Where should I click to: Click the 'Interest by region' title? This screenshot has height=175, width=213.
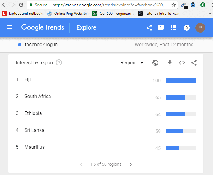[34, 63]
